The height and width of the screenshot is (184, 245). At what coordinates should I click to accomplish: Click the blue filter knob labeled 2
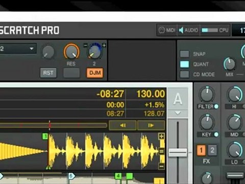[x=95, y=52]
